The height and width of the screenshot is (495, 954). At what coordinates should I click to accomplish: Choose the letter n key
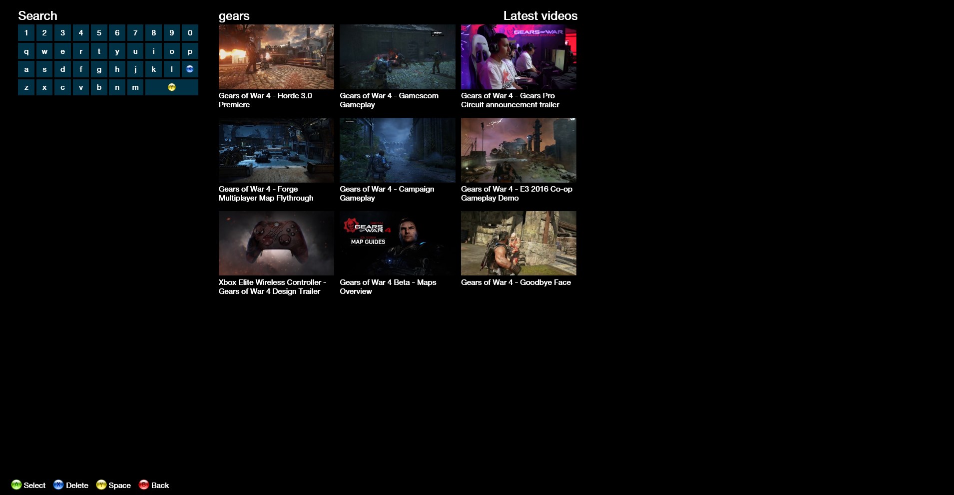coord(117,87)
